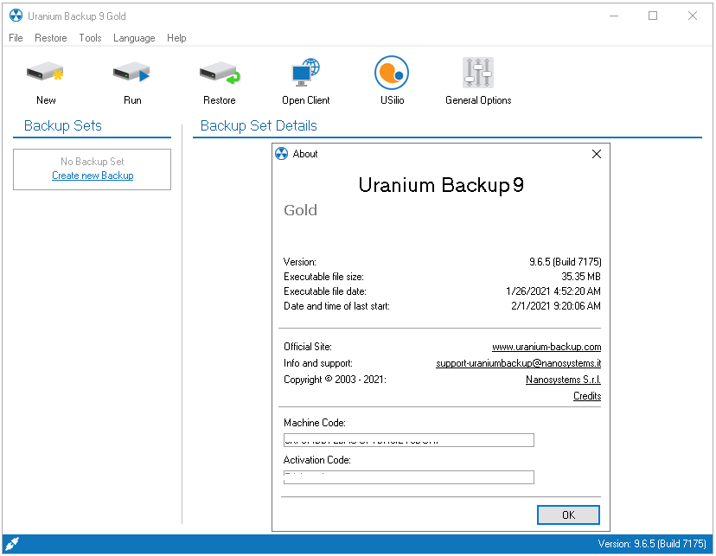Click the Backup Sets heading
Screen dimensions: 716x556
coord(63,125)
